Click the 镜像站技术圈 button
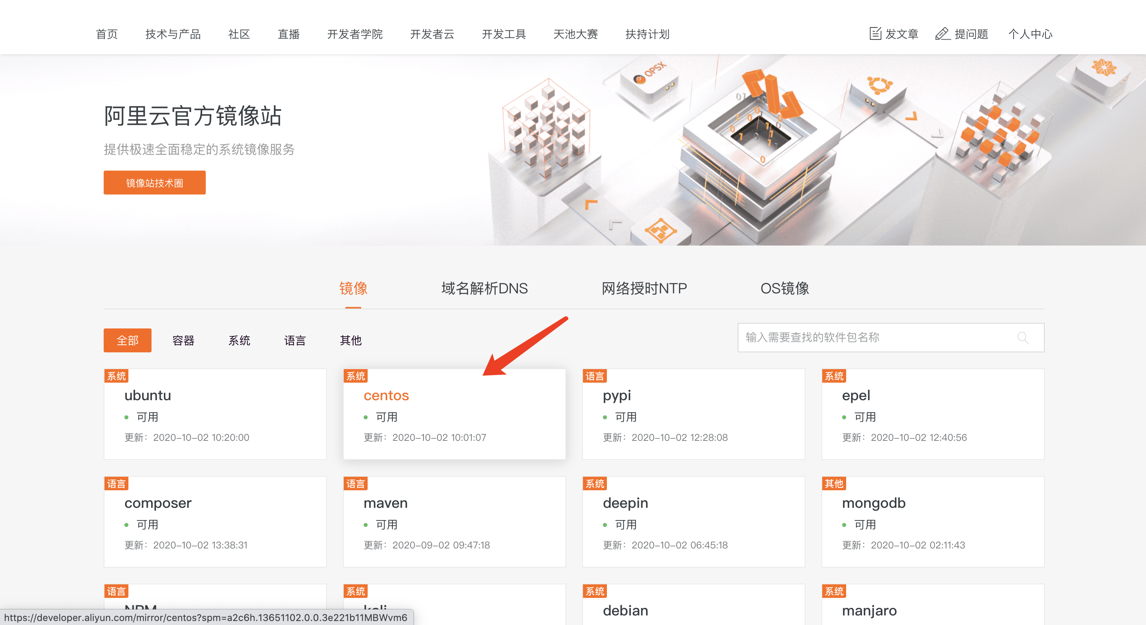The image size is (1146, 625). pos(154,183)
